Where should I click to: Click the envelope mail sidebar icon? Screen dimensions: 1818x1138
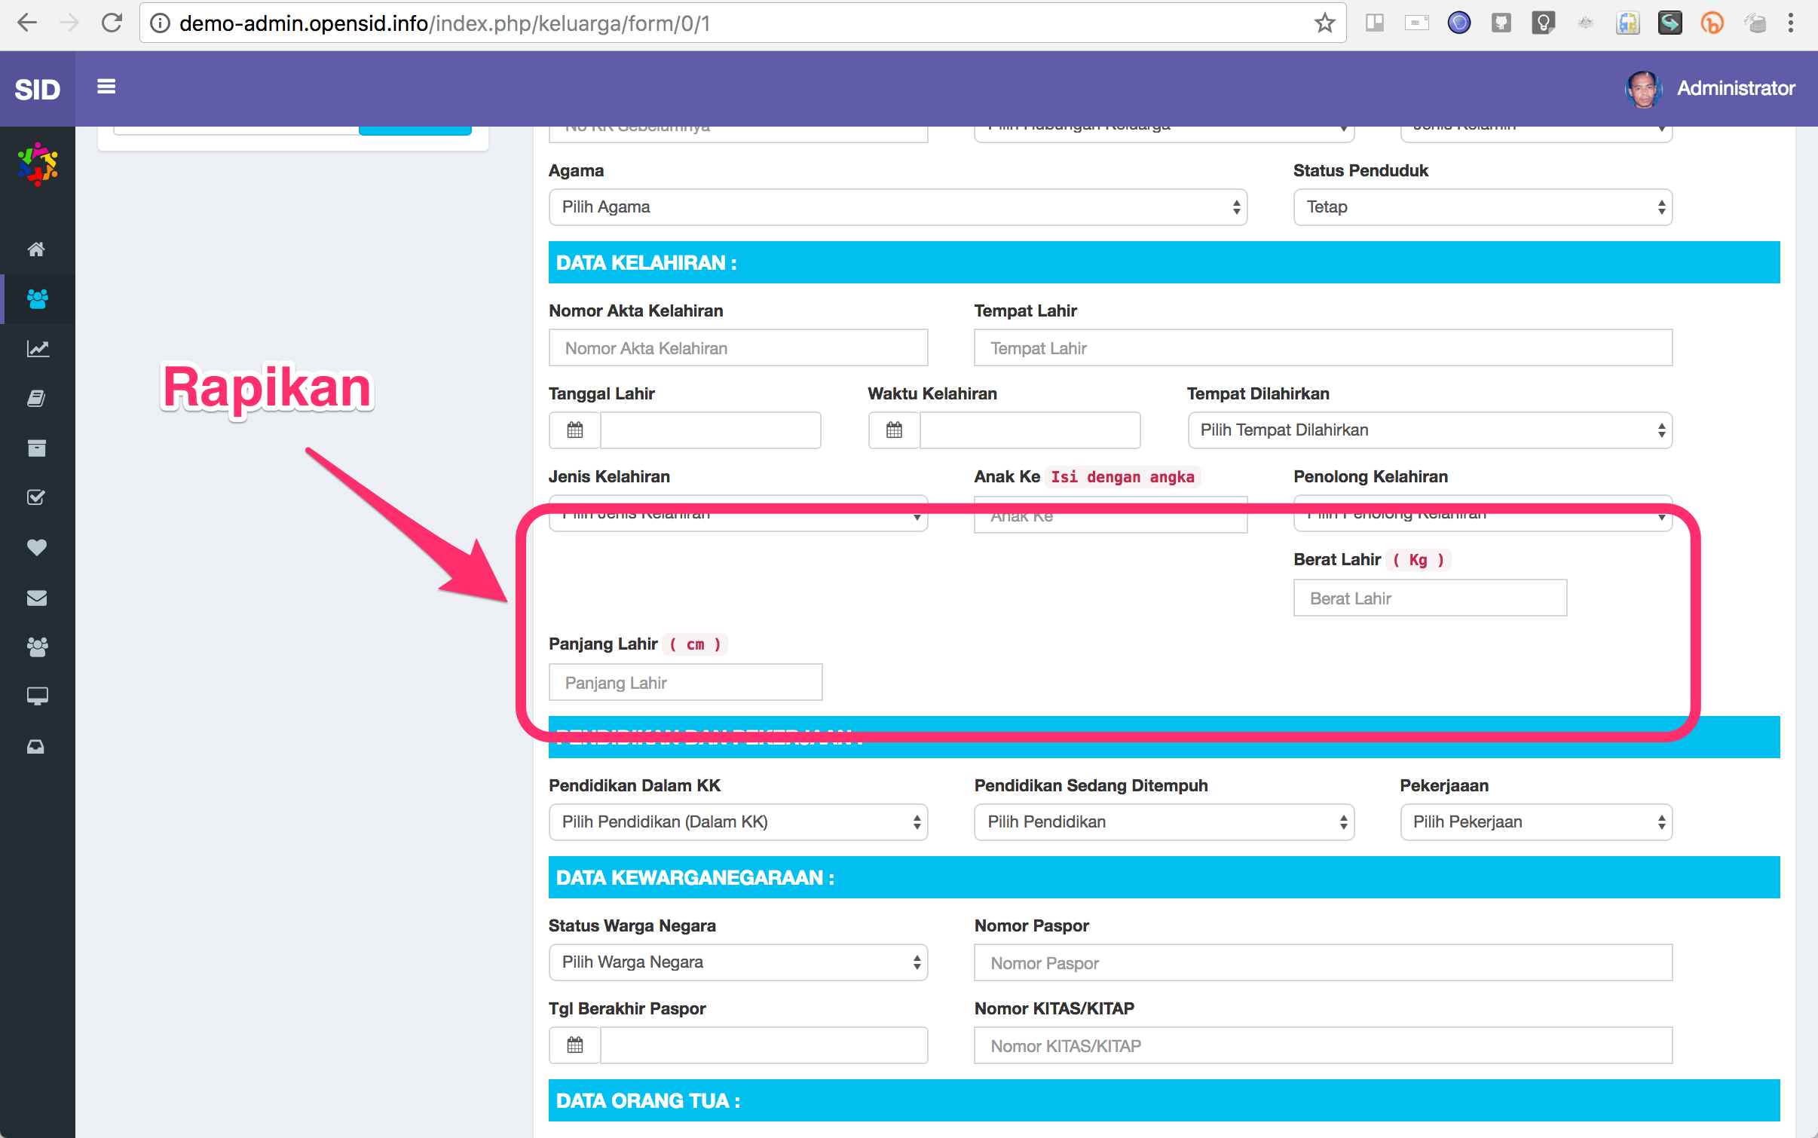pyautogui.click(x=36, y=598)
